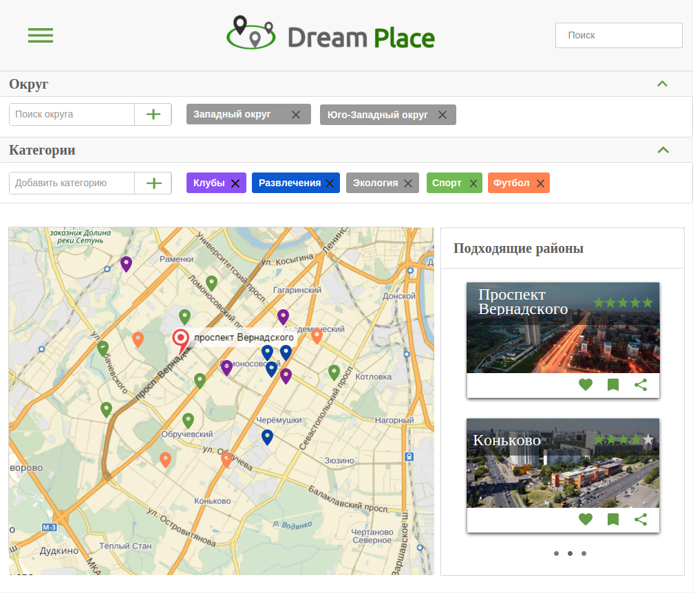The image size is (693, 593).
Task: Click the Подходящие районы heading
Action: pos(518,249)
